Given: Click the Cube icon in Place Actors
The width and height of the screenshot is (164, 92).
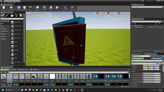Looking at the screenshot, I should pos(12,42).
